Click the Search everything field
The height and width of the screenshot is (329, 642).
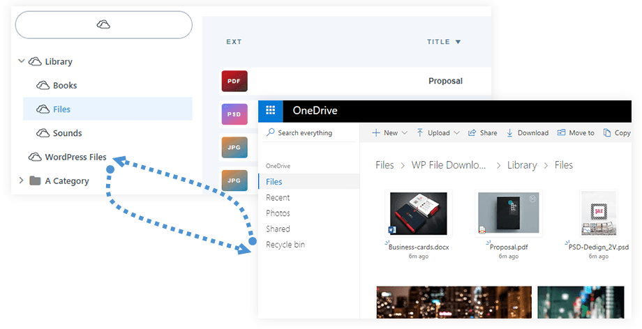305,132
